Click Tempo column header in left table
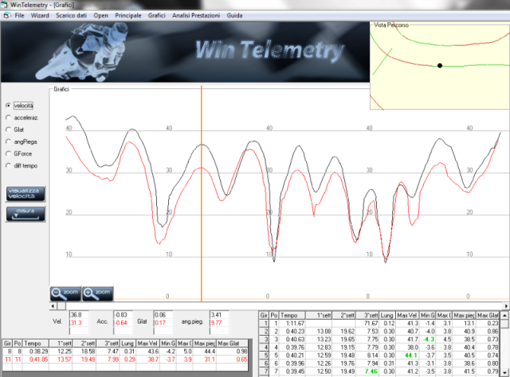Screen dimensions: 510x377 (x=36, y=344)
